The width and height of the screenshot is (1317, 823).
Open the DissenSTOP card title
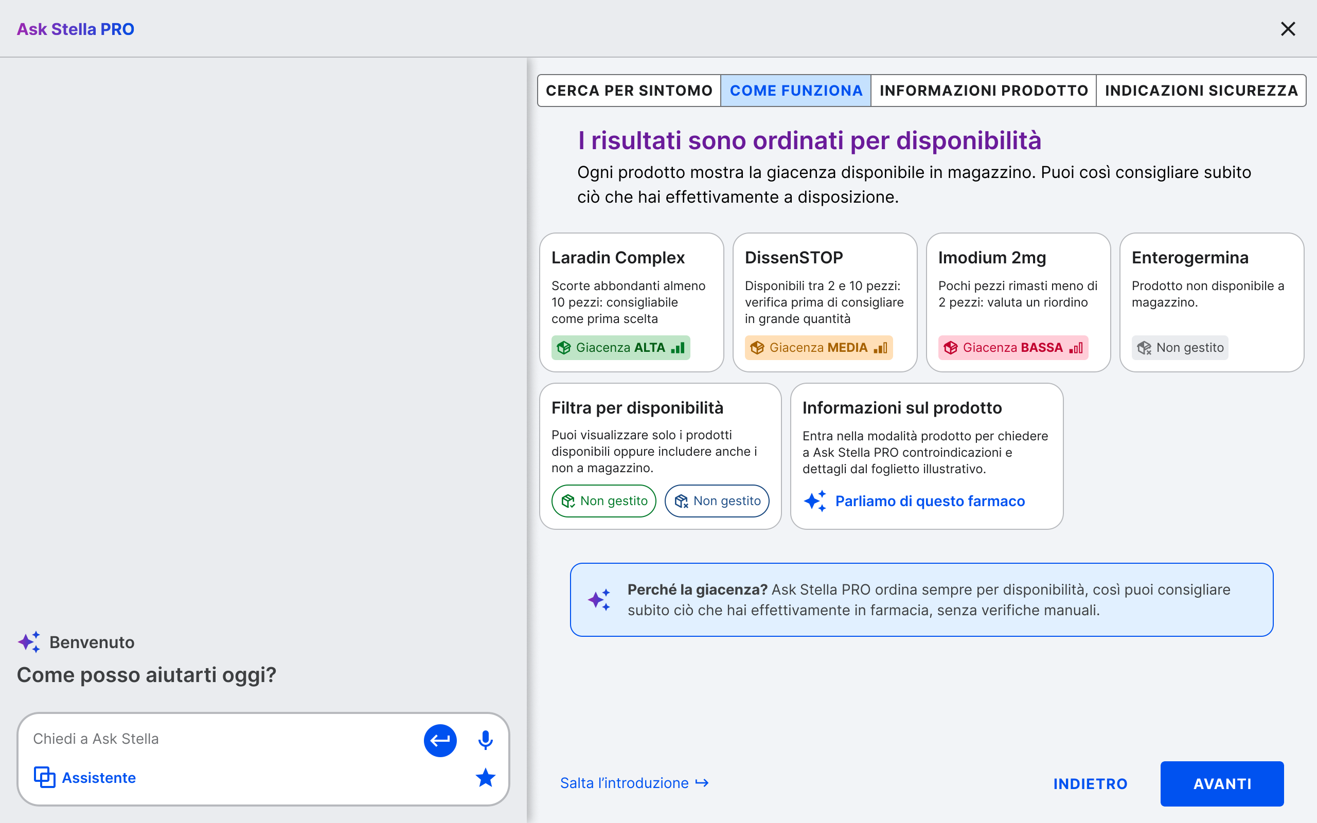tap(794, 258)
